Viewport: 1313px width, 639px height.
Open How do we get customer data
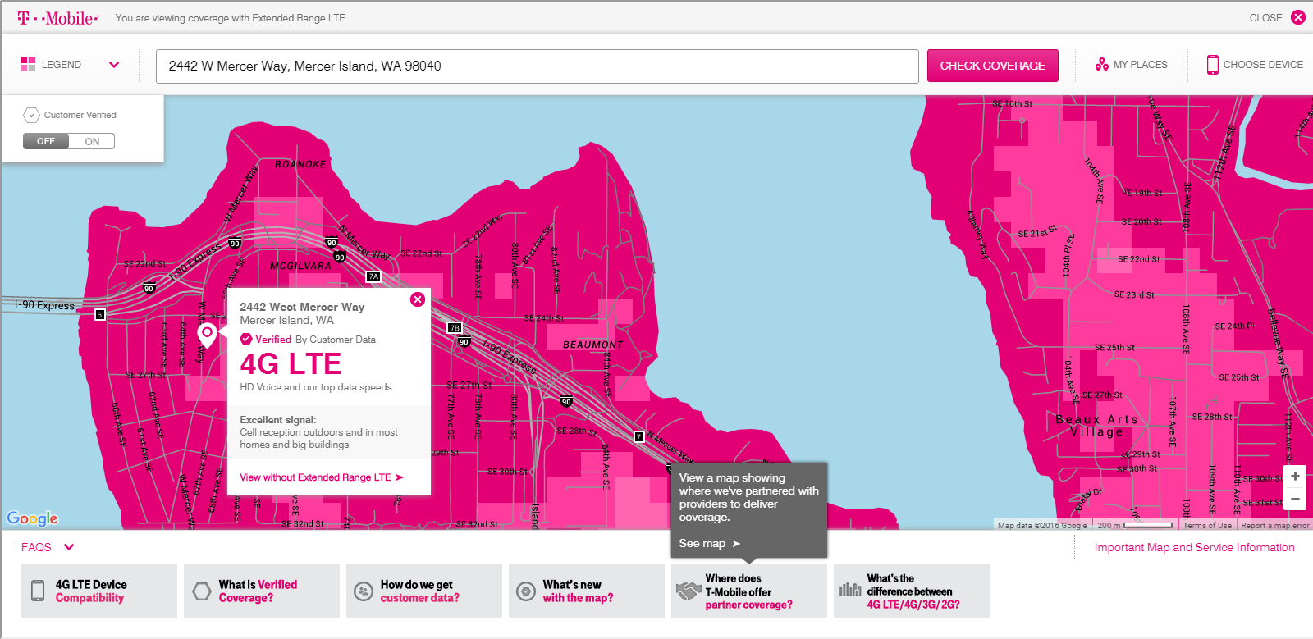(424, 591)
